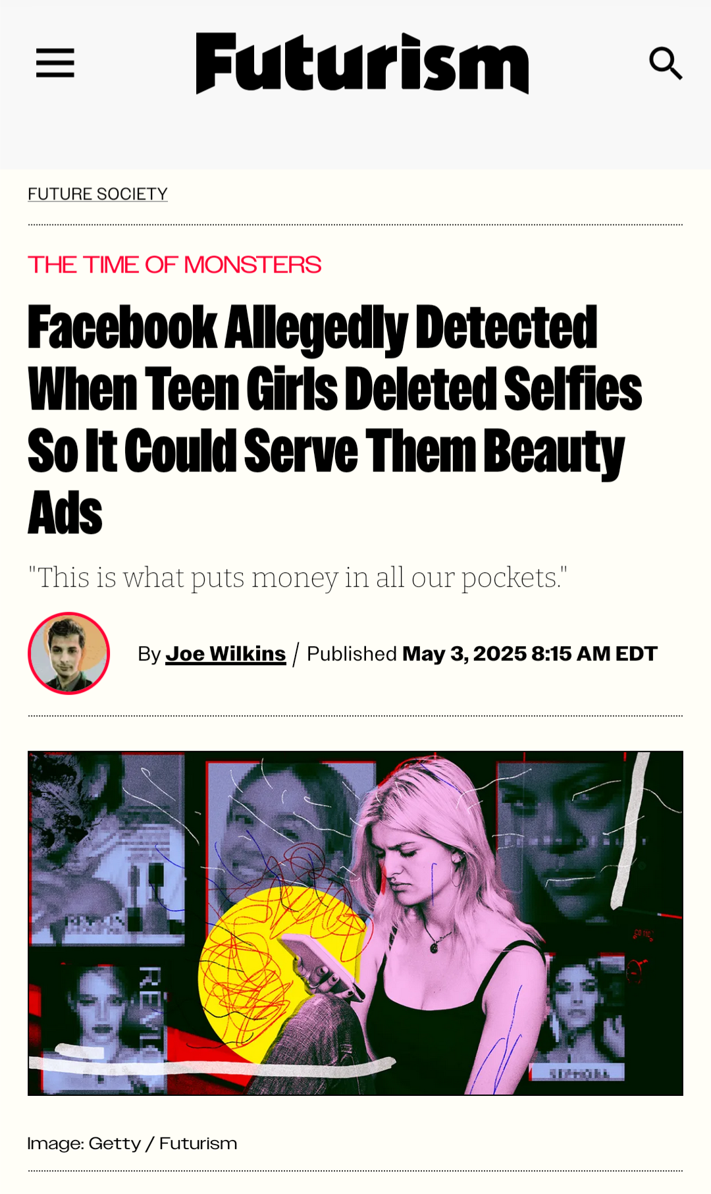Click the quoted subheadline about money in pockets
This screenshot has width=711, height=1194.
(298, 578)
